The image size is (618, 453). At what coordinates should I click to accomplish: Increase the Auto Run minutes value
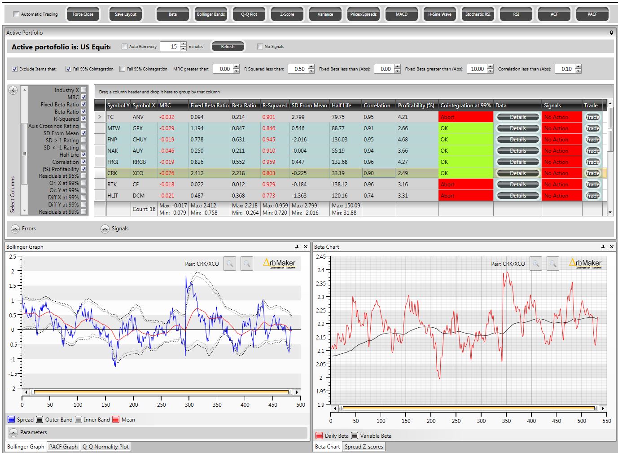[x=183, y=44]
